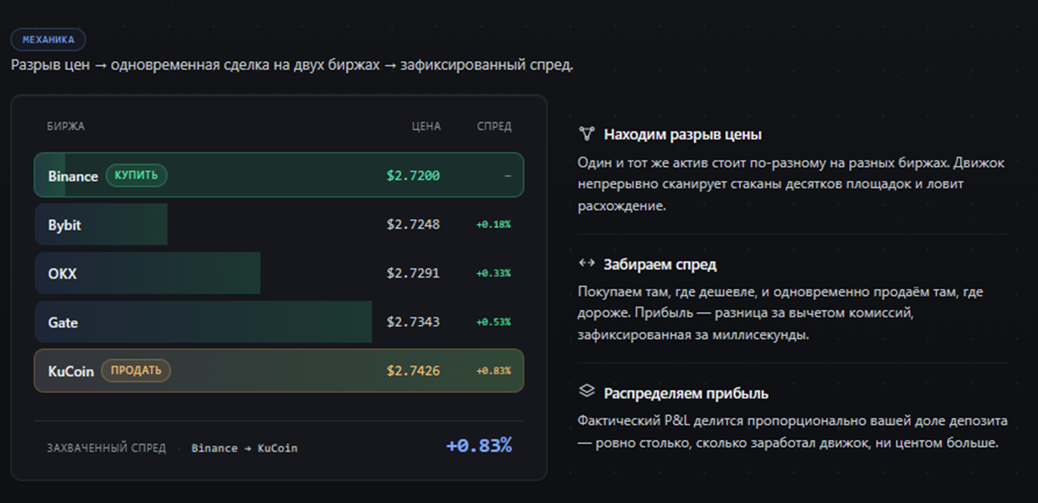This screenshot has width=1038, height=503.
Task: Click the +0.53% spread for Gate
Action: [x=493, y=322]
